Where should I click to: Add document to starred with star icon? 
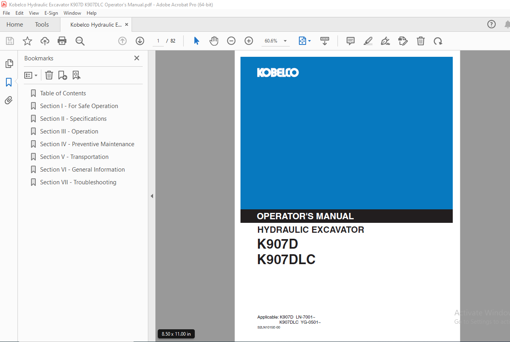click(27, 41)
